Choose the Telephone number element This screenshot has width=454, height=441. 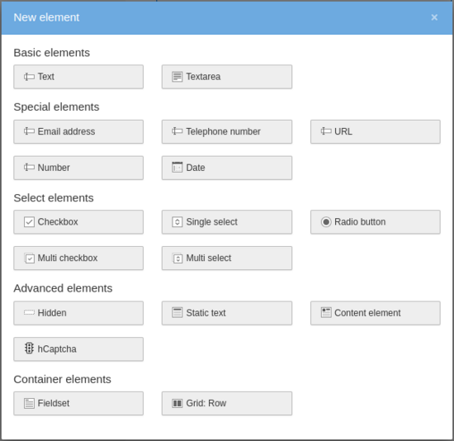(227, 131)
